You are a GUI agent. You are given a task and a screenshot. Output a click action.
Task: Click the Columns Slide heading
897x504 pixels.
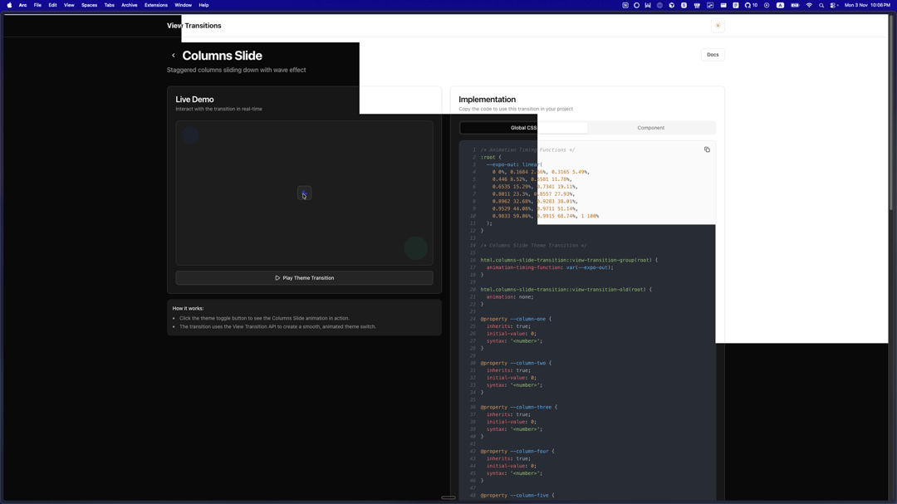pyautogui.click(x=222, y=56)
